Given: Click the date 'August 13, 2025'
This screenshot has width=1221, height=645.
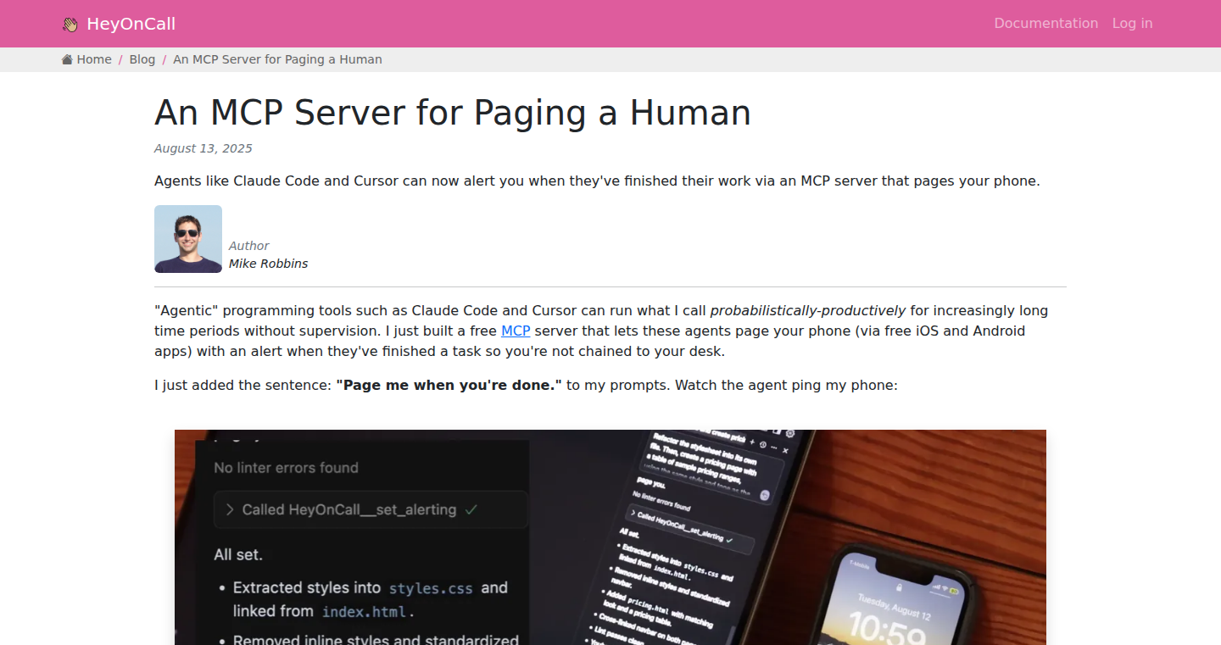Looking at the screenshot, I should (x=203, y=148).
